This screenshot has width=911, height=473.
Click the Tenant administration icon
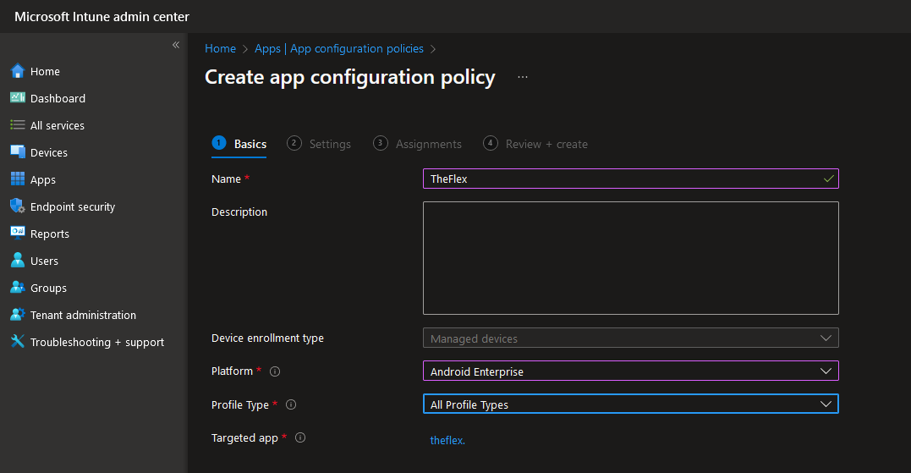pyautogui.click(x=18, y=315)
